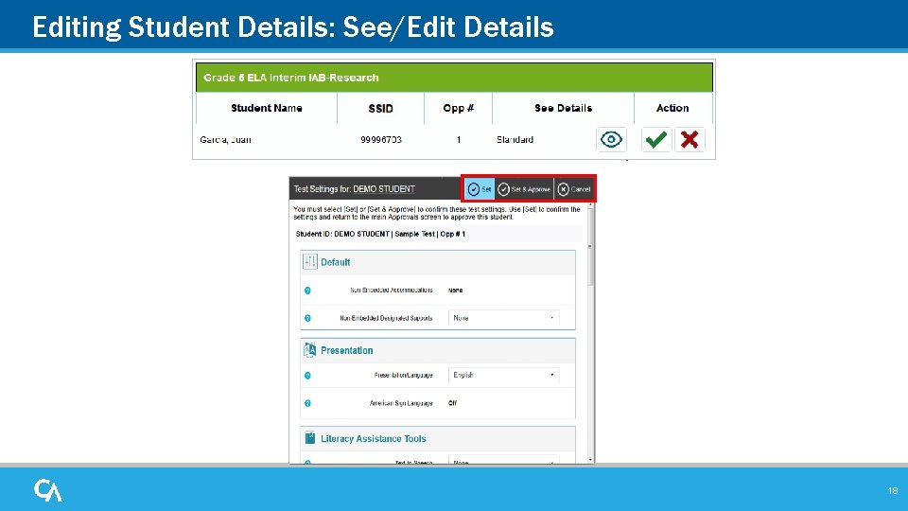Click the Standard details text
The image size is (908, 511).
[515, 140]
